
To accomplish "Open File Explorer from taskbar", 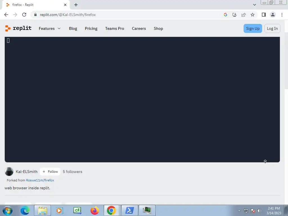I will point(42,210).
